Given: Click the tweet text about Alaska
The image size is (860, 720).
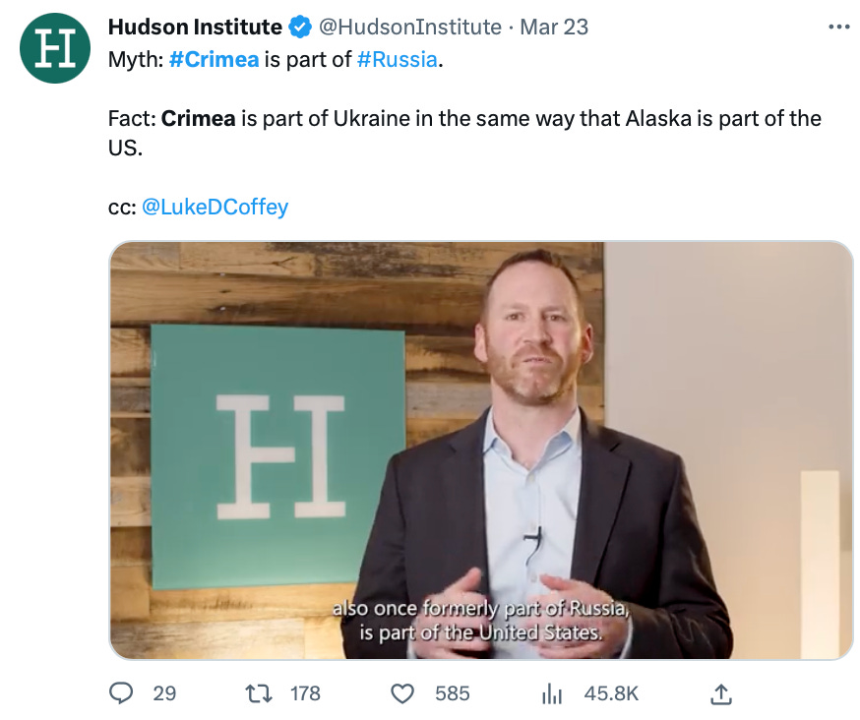Looking at the screenshot, I should tap(464, 133).
